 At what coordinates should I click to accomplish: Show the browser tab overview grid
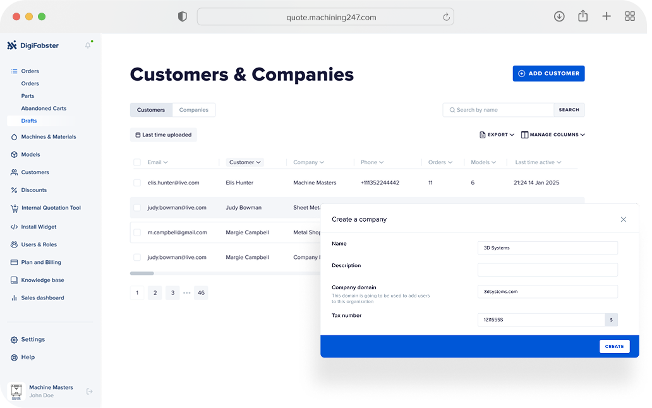tap(630, 16)
